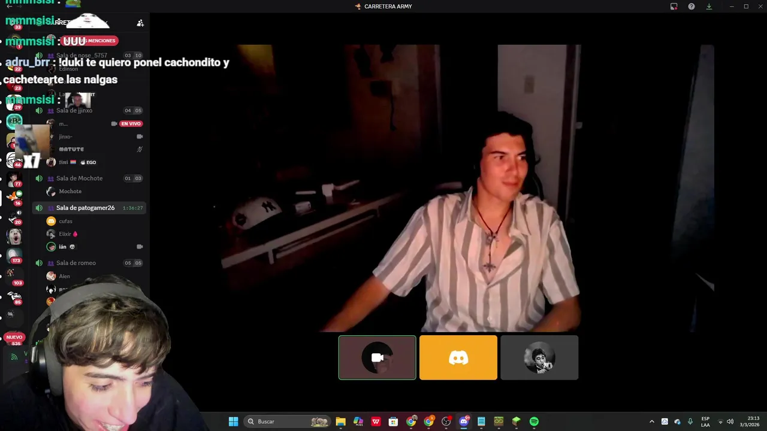Click speaker icon of Sala de romeo
The width and height of the screenshot is (767, 431).
[x=39, y=263]
